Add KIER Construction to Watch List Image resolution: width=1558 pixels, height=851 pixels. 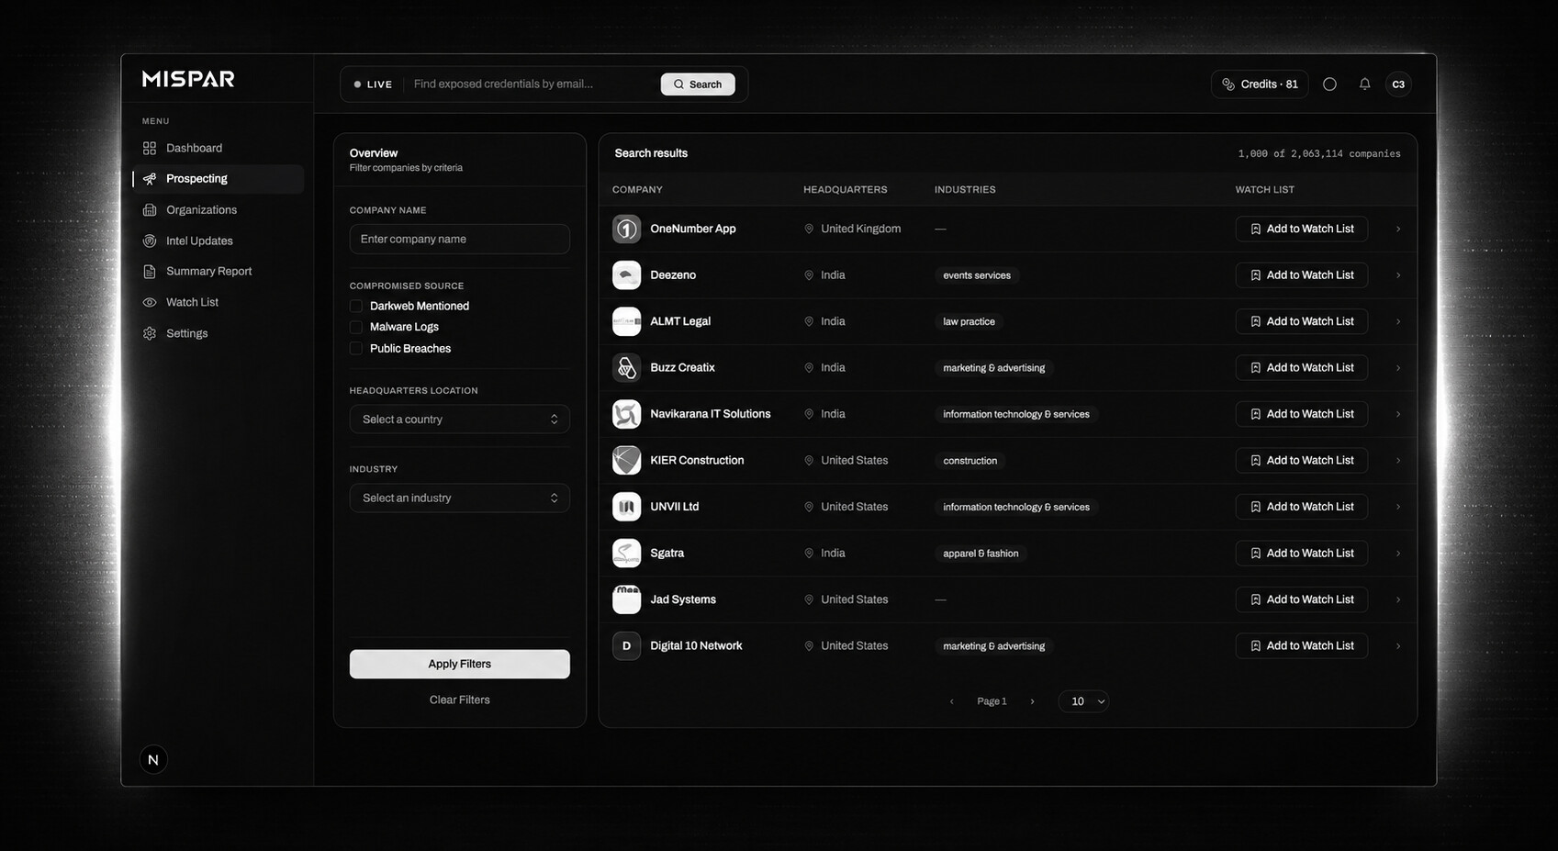(1301, 460)
